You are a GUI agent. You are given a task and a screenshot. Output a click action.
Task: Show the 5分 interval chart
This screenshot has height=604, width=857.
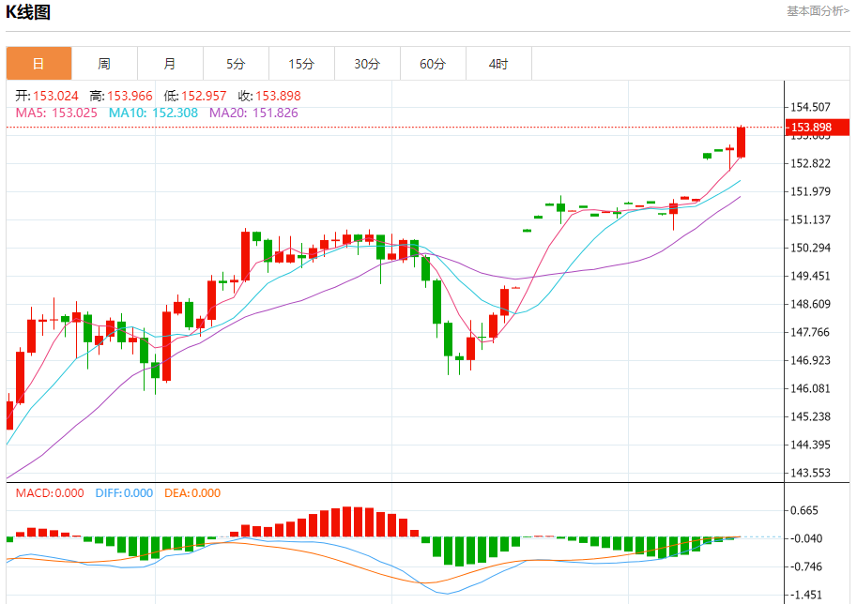tap(236, 64)
